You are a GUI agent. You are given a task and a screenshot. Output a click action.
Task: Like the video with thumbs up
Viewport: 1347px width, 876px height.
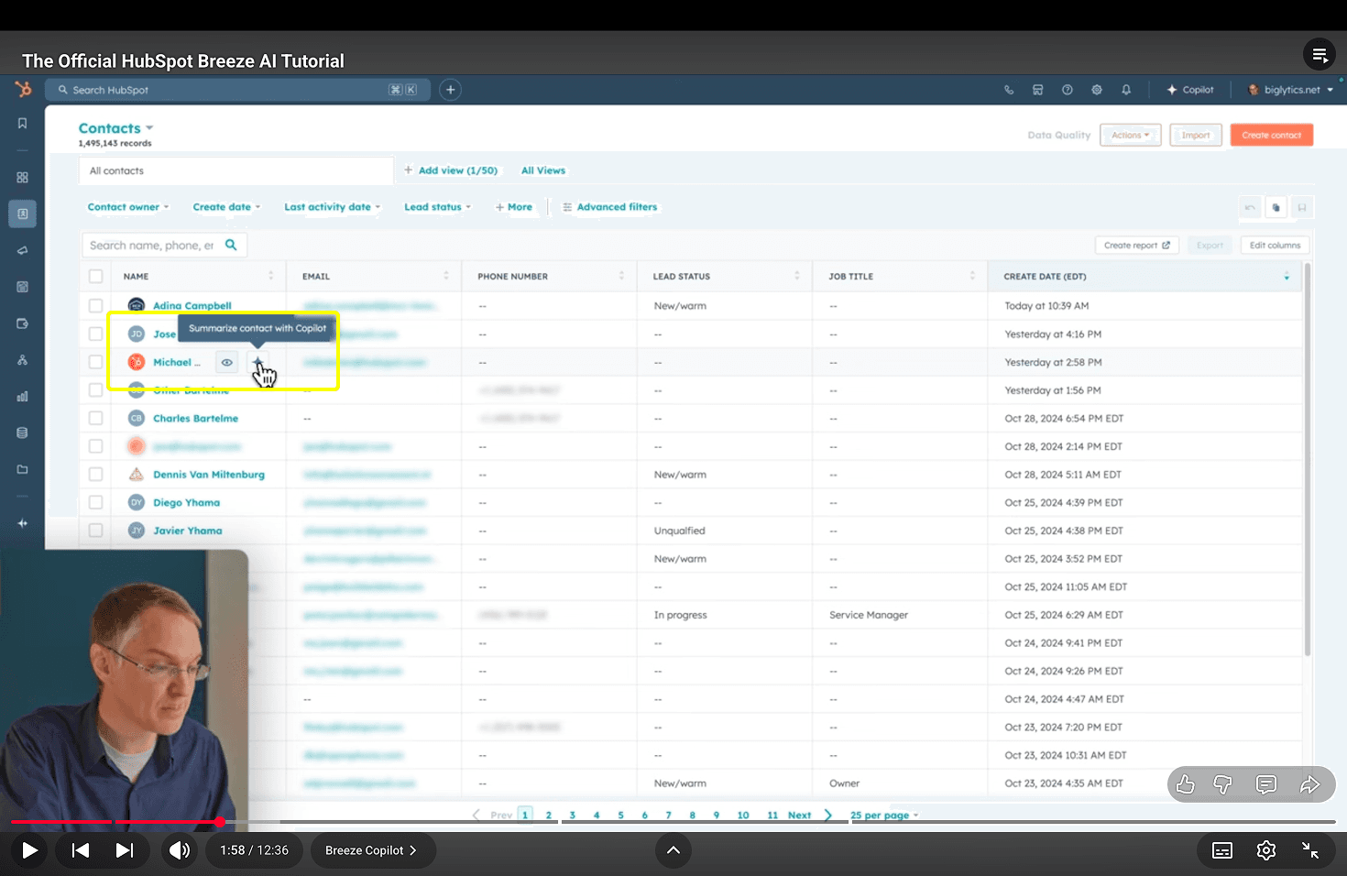click(x=1186, y=784)
